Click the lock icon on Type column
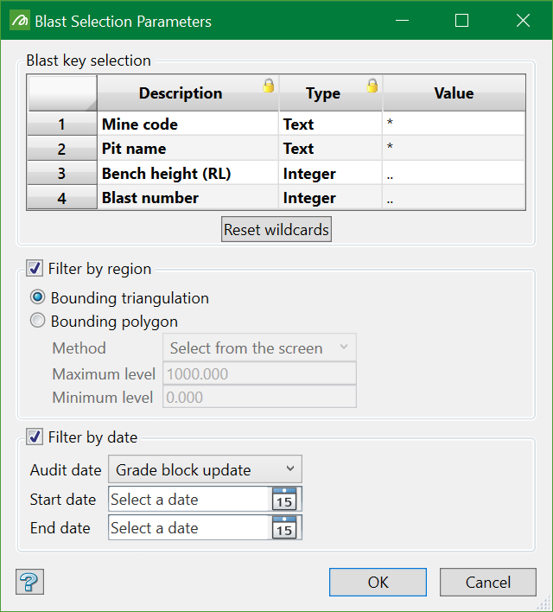Viewport: 553px width, 612px height. [x=372, y=86]
